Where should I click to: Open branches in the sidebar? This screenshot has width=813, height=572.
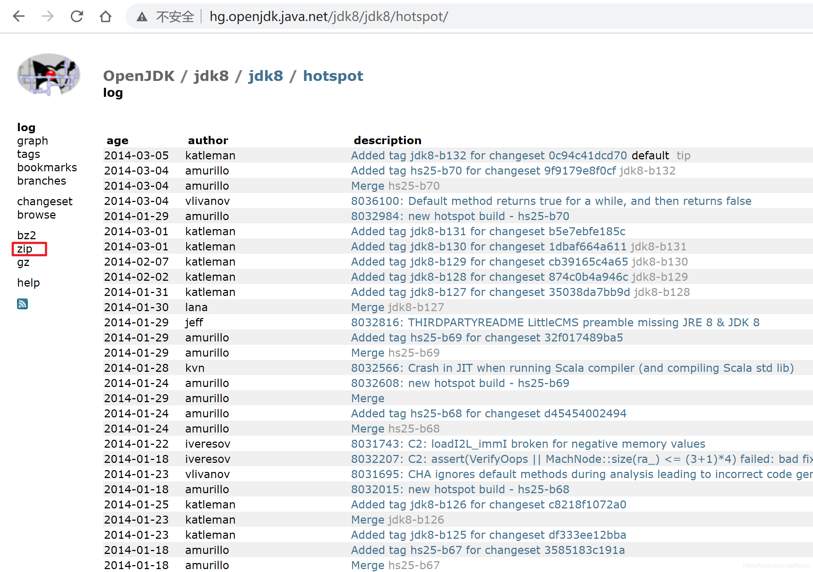(42, 181)
